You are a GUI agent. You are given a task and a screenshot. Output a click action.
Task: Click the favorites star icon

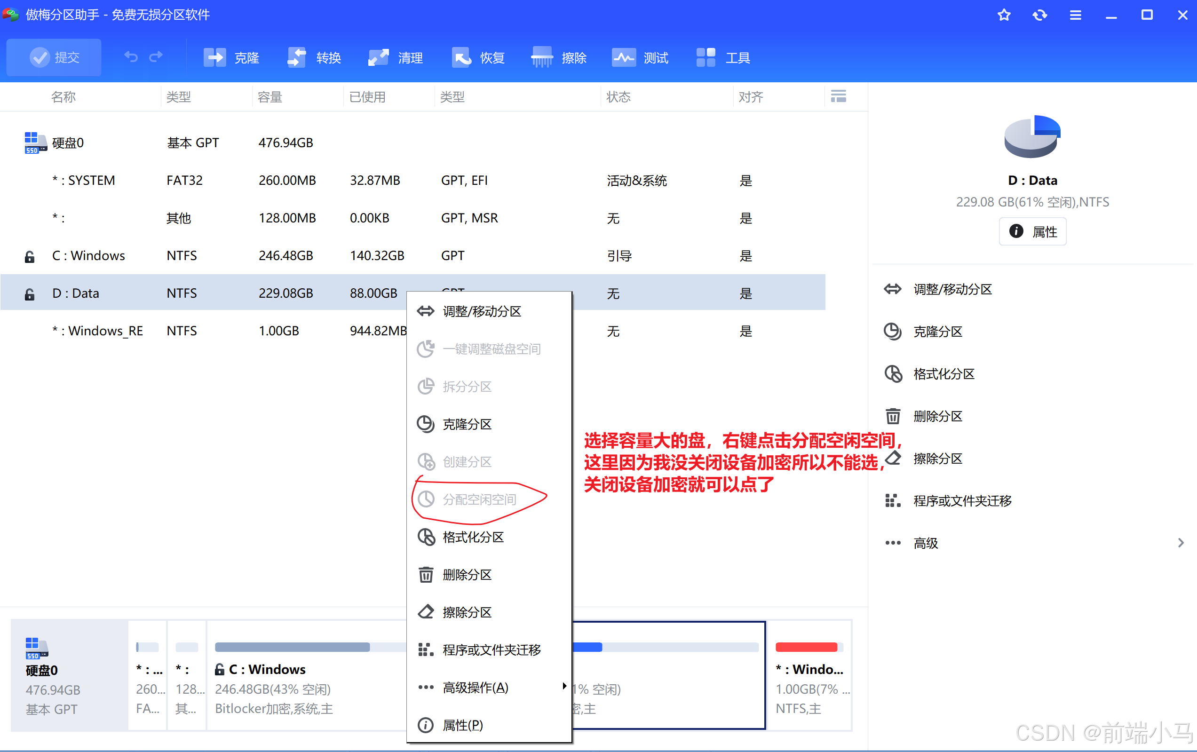click(1004, 15)
